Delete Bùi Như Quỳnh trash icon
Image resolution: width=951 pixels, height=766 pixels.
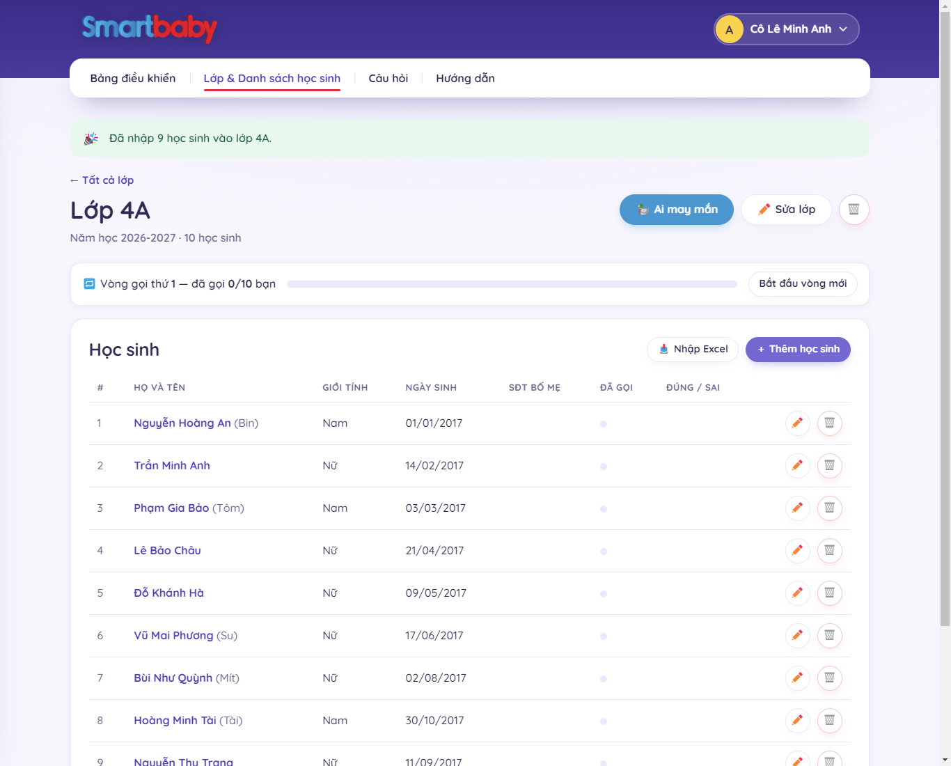coord(829,678)
